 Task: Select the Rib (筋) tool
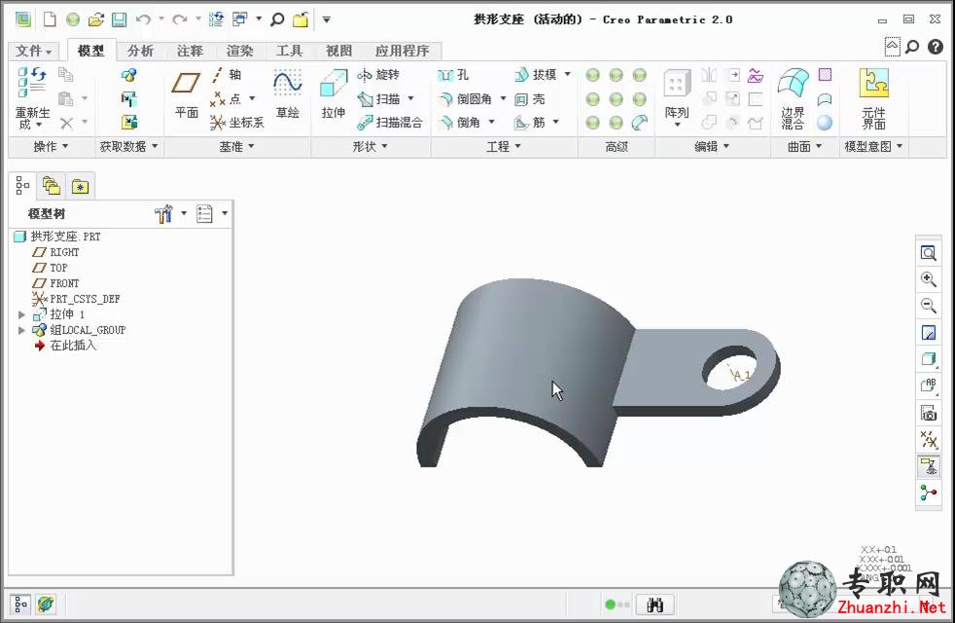tap(530, 123)
